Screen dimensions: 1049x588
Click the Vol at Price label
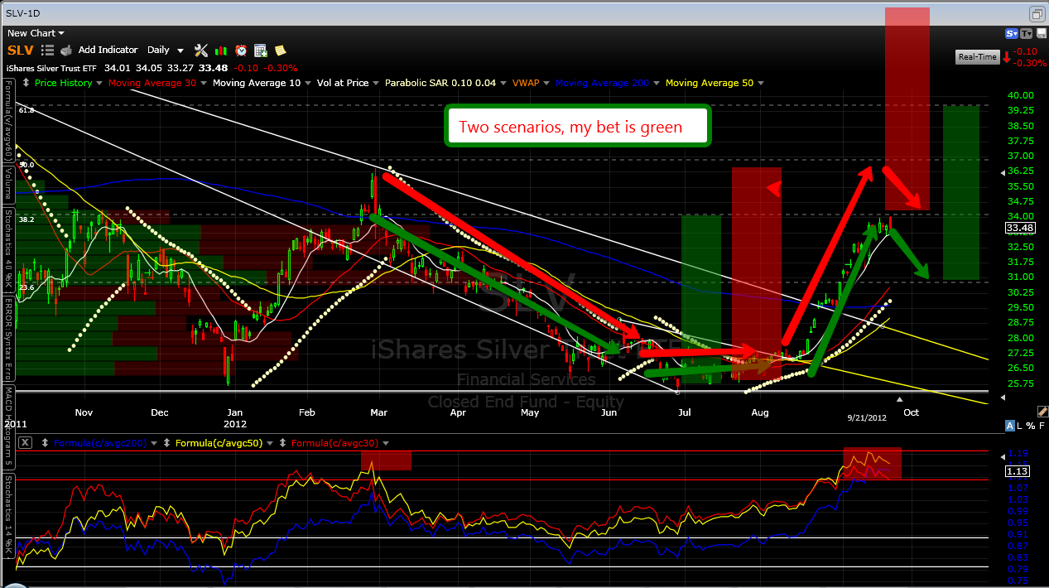(343, 83)
